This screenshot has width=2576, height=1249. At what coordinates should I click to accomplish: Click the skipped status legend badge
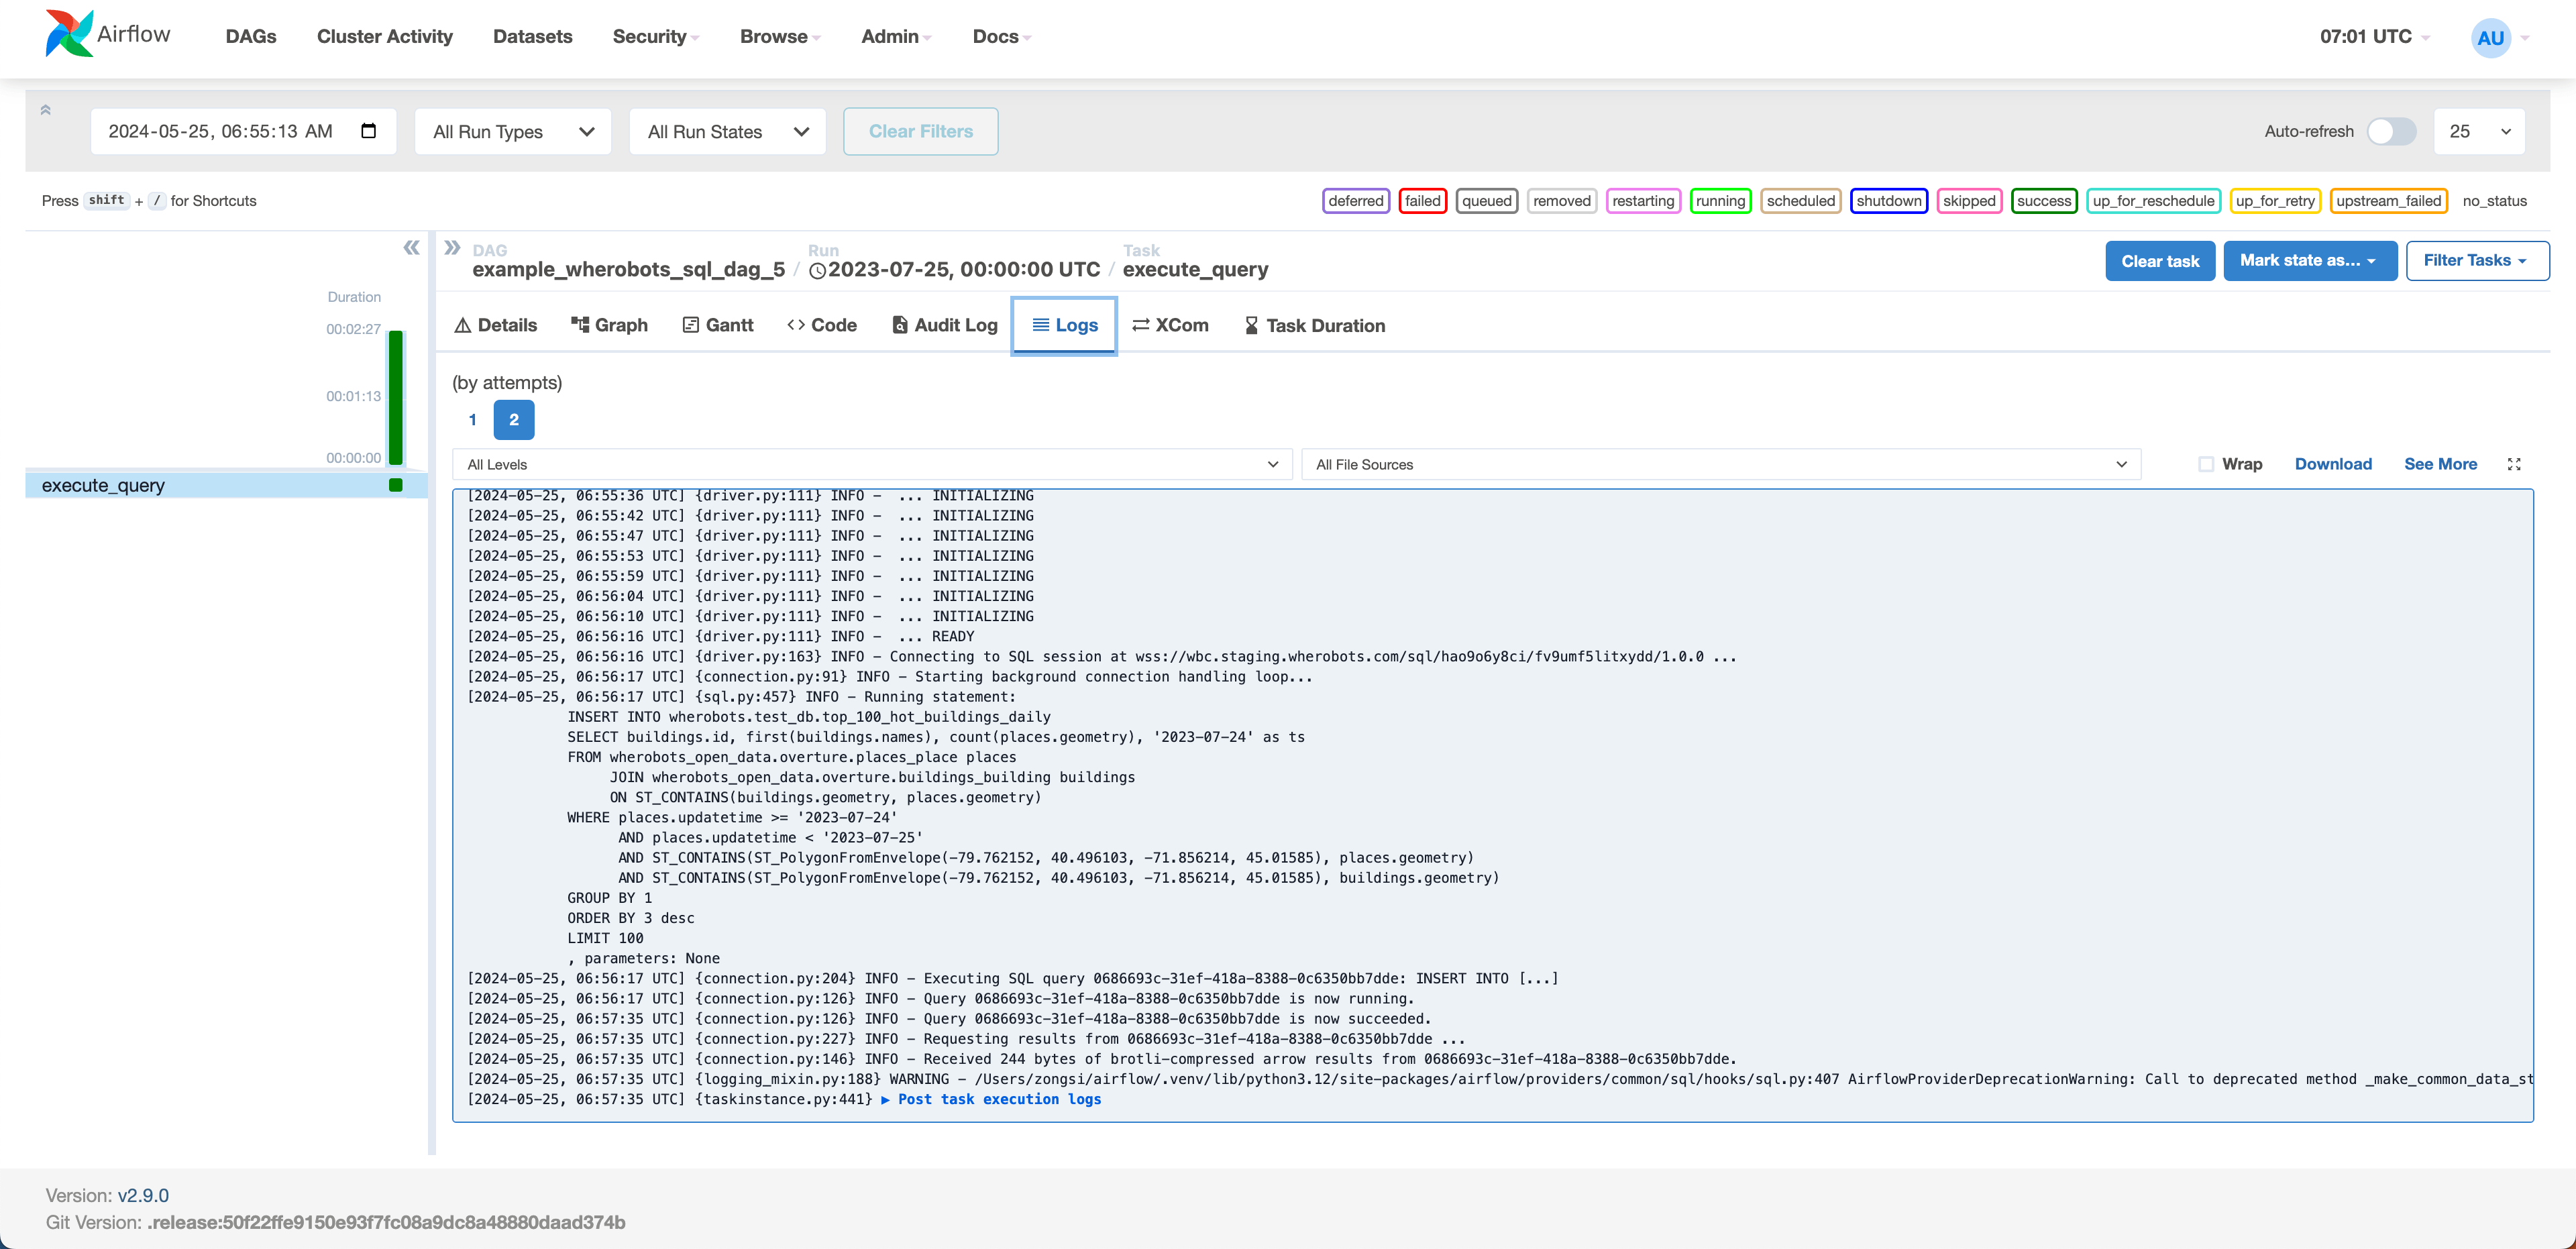[x=1969, y=201]
